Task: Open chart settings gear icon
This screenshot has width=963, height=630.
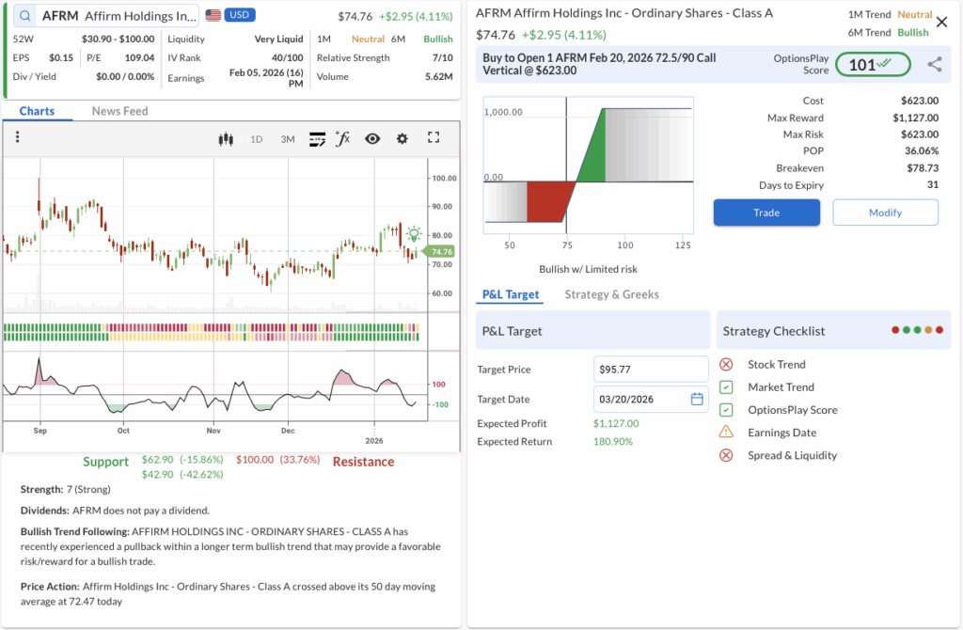Action: pos(403,139)
